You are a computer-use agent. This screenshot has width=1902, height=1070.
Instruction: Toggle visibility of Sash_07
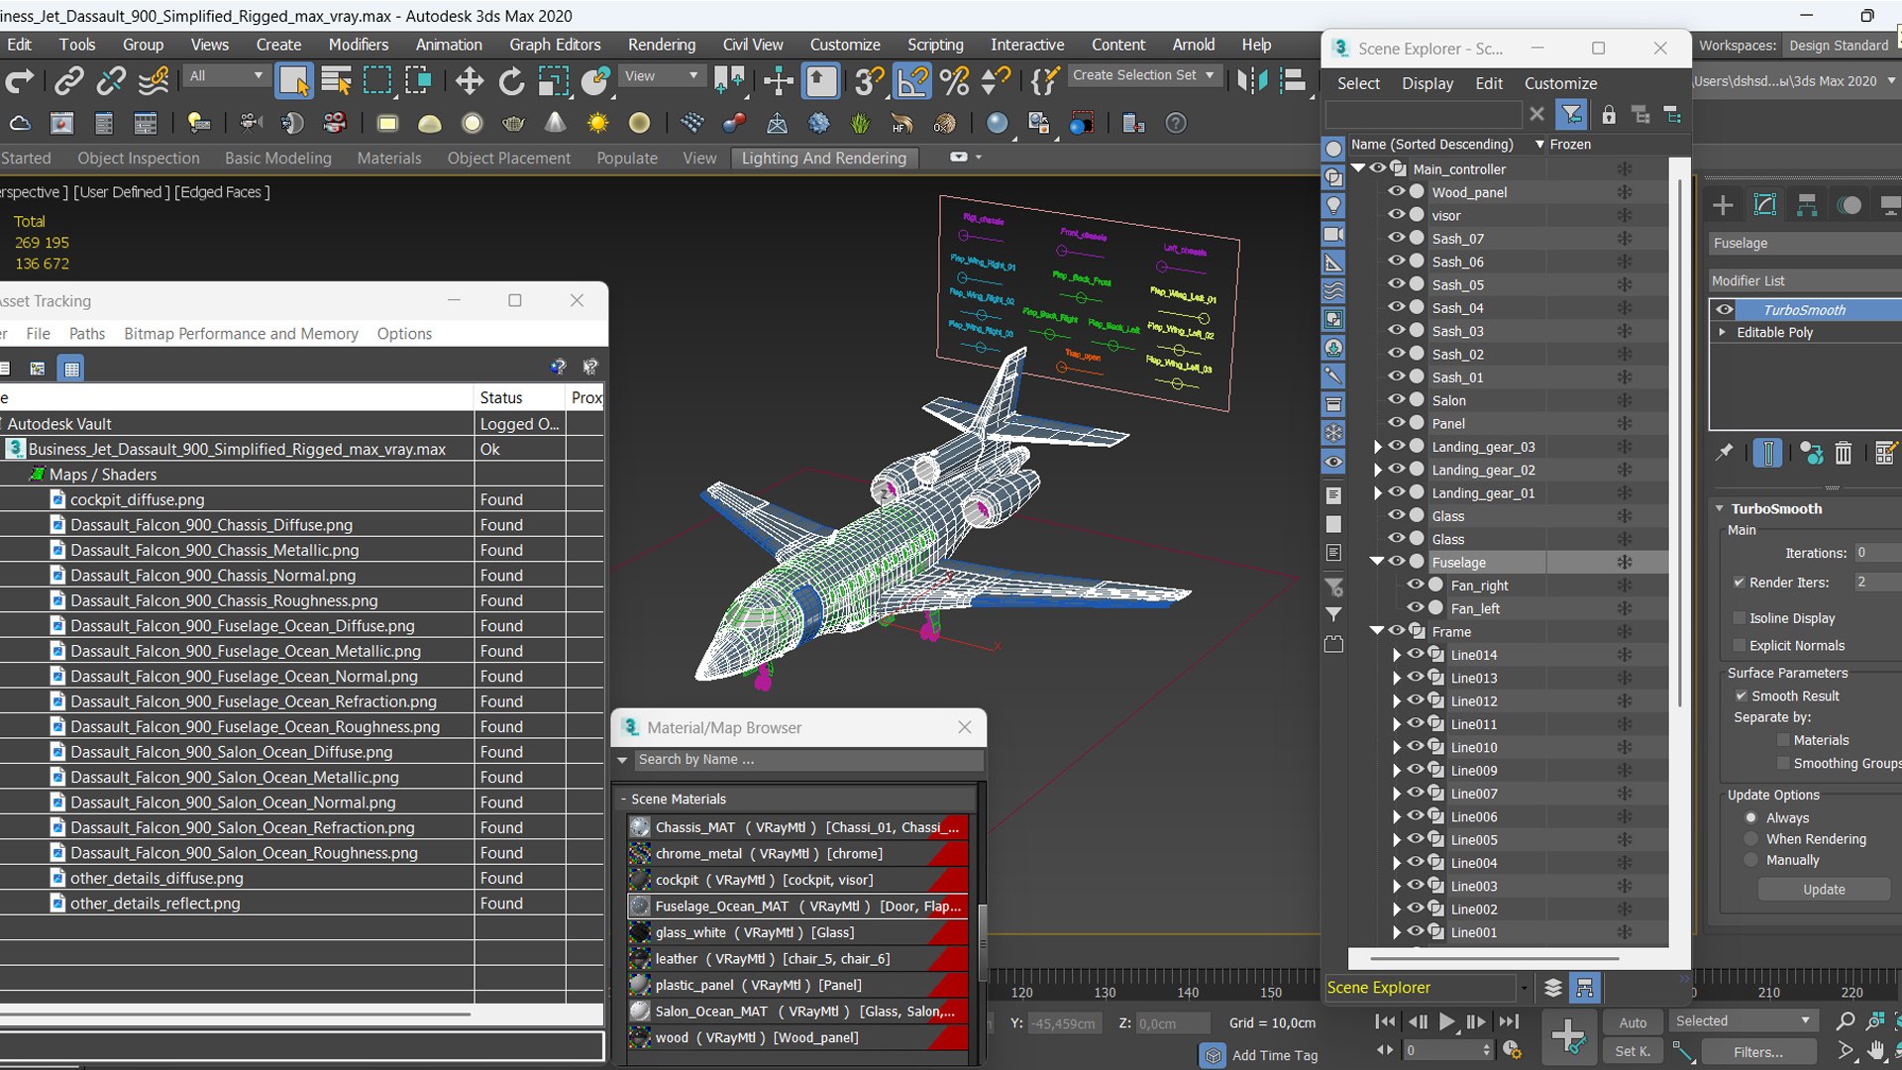pos(1396,238)
